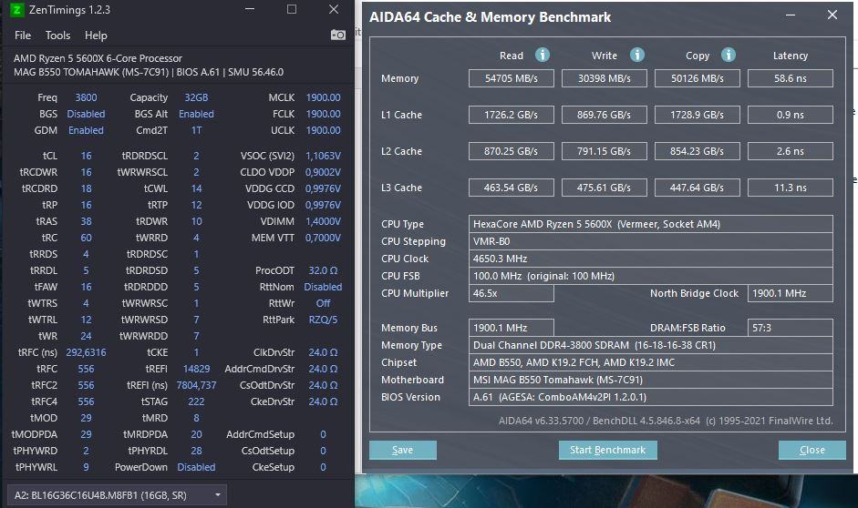
Task: Click PowerDown Disabled value
Action: tap(196, 467)
